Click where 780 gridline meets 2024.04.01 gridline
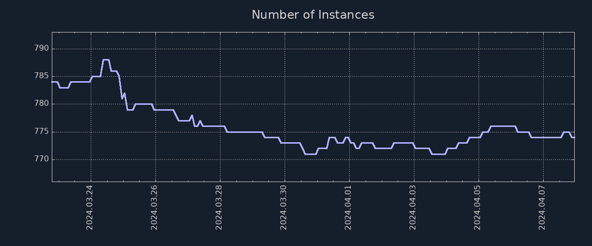The width and height of the screenshot is (592, 246). 349,104
